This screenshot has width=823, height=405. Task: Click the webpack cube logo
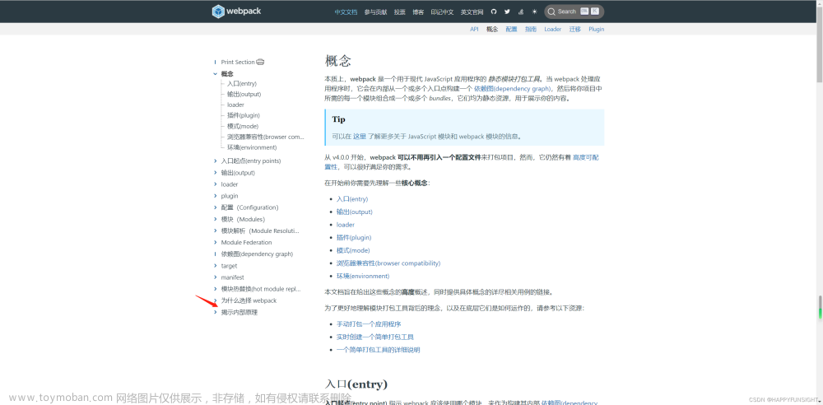point(218,11)
